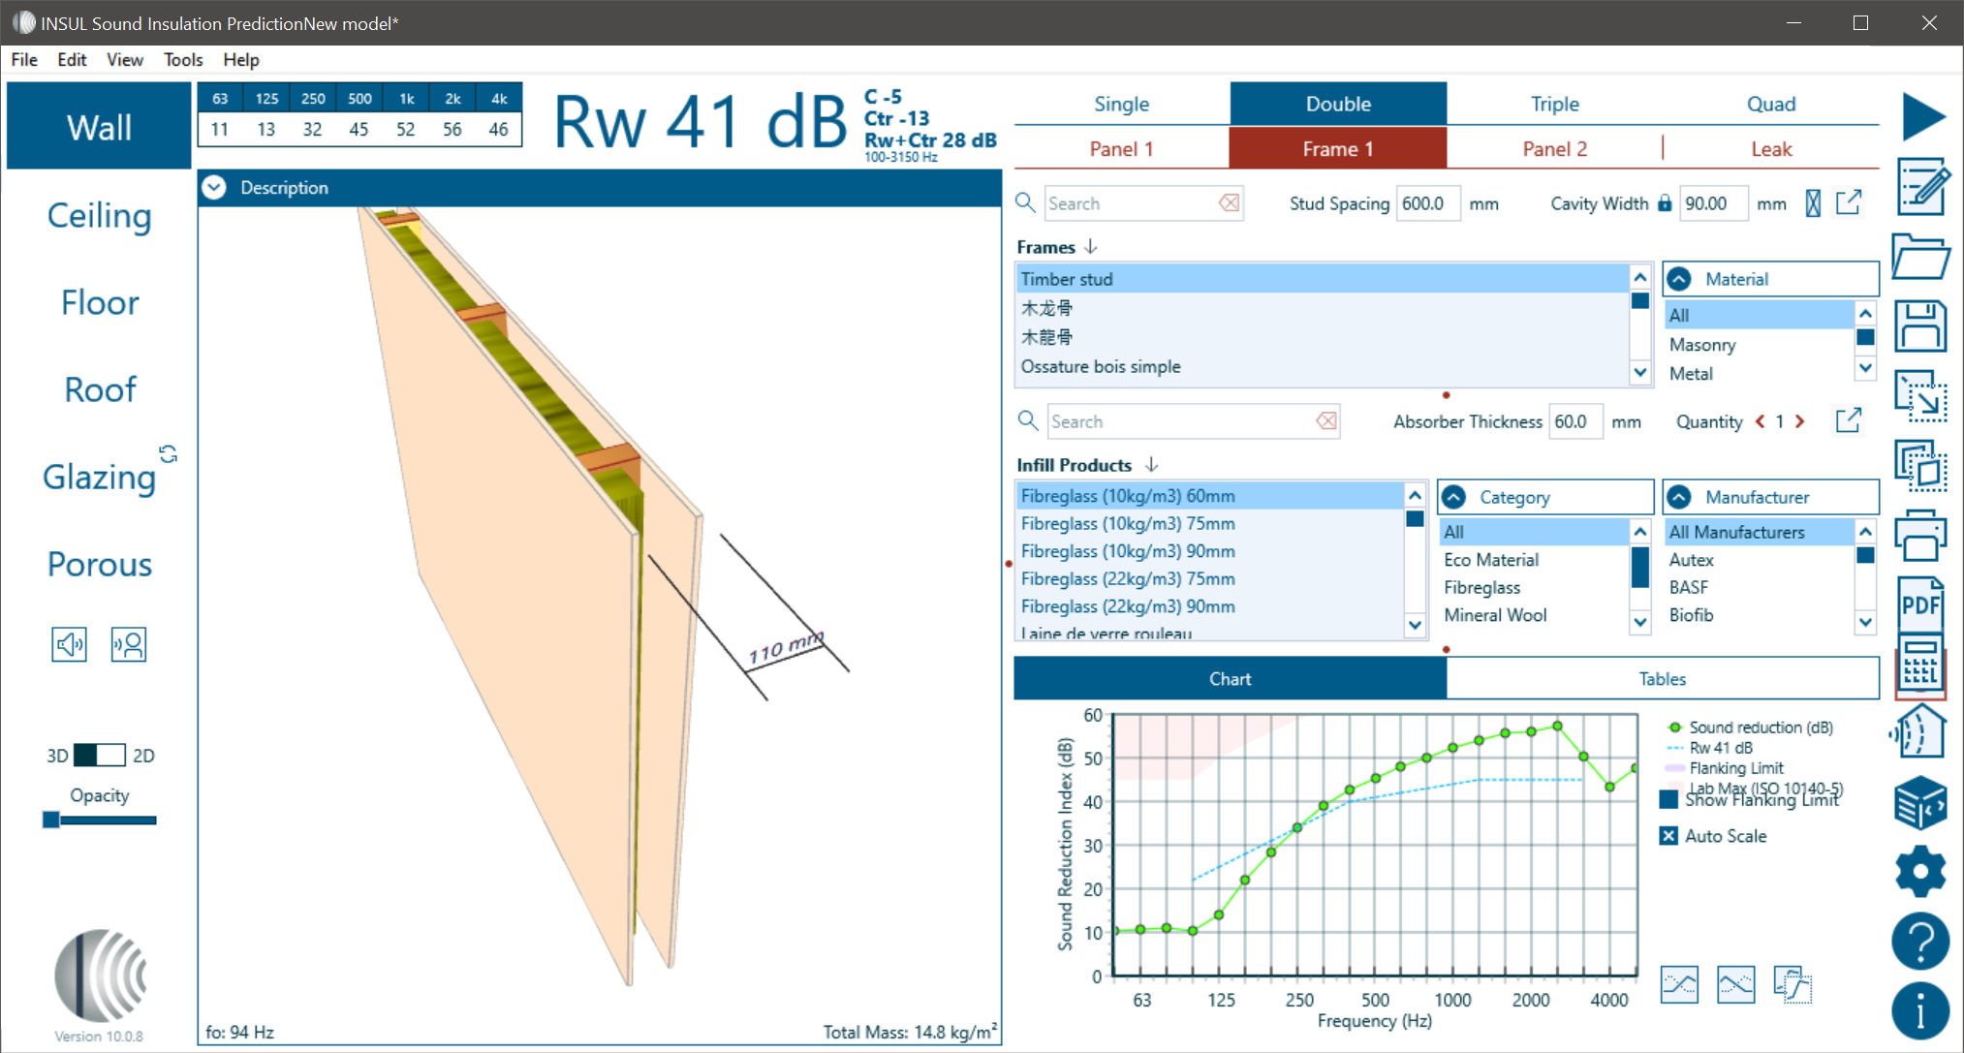
Task: Collapse the Manufacturer filter chevron
Action: pyautogui.click(x=1679, y=497)
